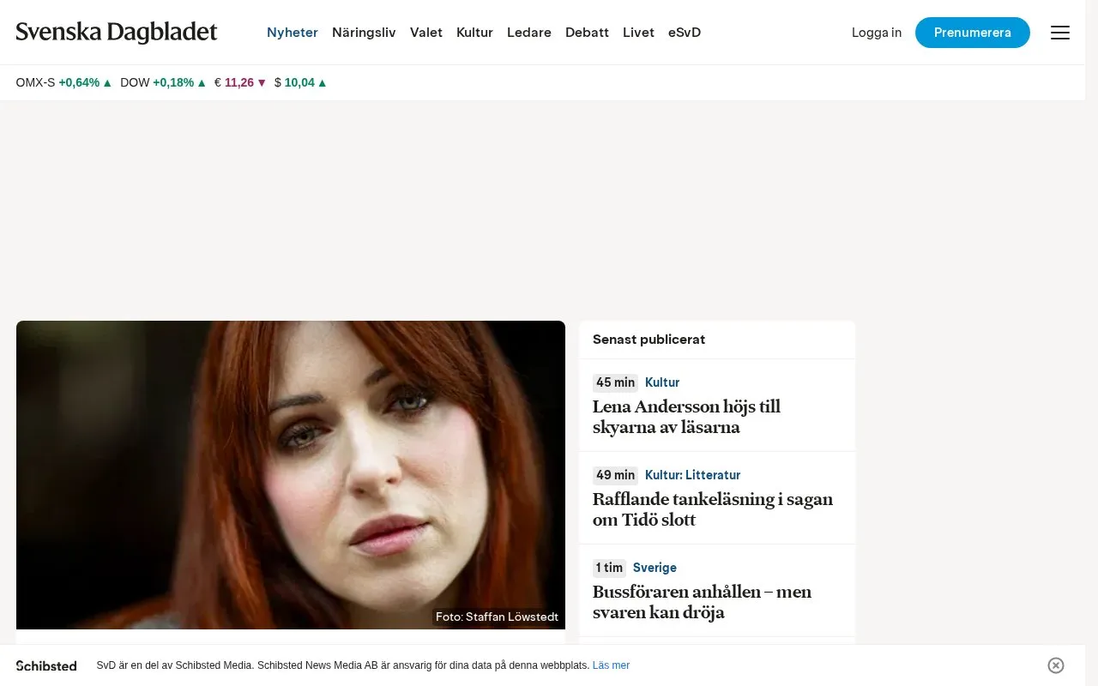Open the Kultur: Litteratur tag
The image size is (1098, 686).
692,475
